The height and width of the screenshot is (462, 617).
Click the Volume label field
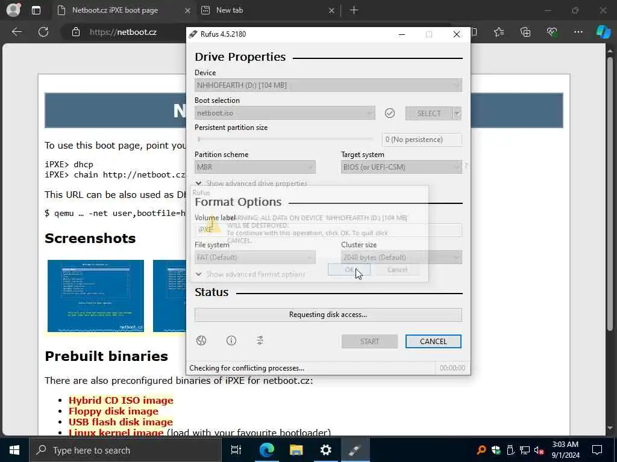click(328, 230)
